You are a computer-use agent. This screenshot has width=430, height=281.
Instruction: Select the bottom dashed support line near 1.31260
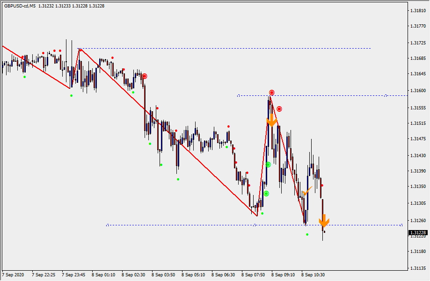(187, 225)
